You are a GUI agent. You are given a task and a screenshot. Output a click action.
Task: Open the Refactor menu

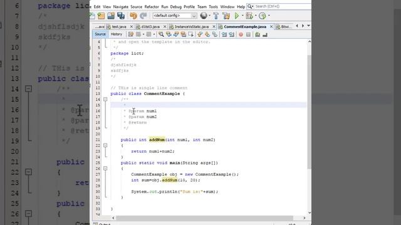(x=152, y=7)
